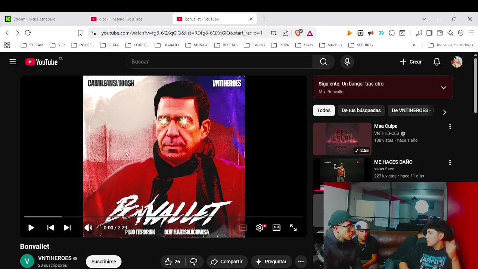Image resolution: width=478 pixels, height=269 pixels.
Task: Open the music note media control
Action: [x=419, y=33]
